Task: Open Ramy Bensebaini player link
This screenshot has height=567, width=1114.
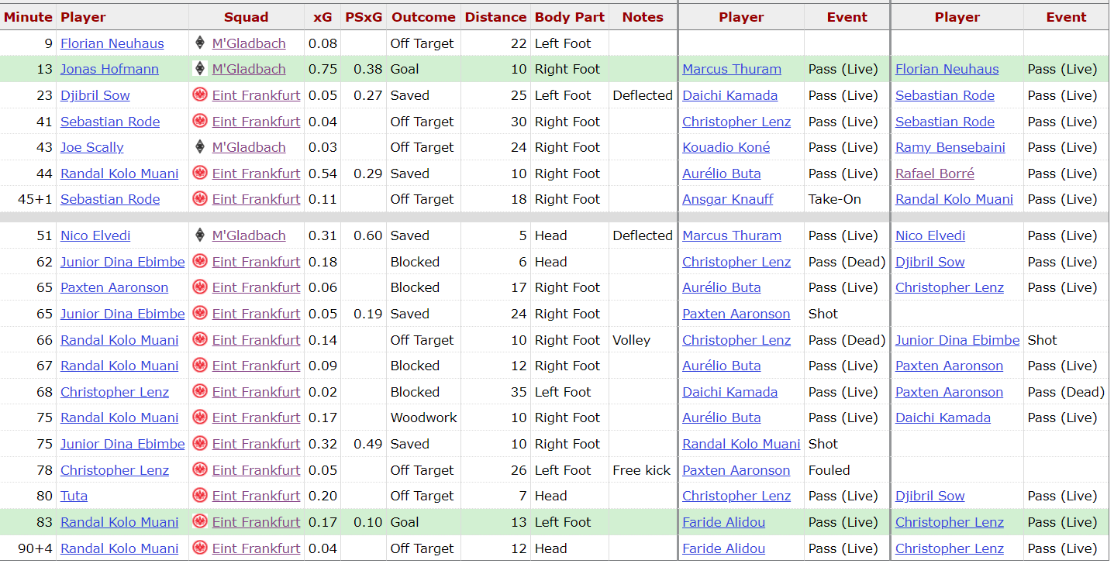Action: click(x=950, y=147)
